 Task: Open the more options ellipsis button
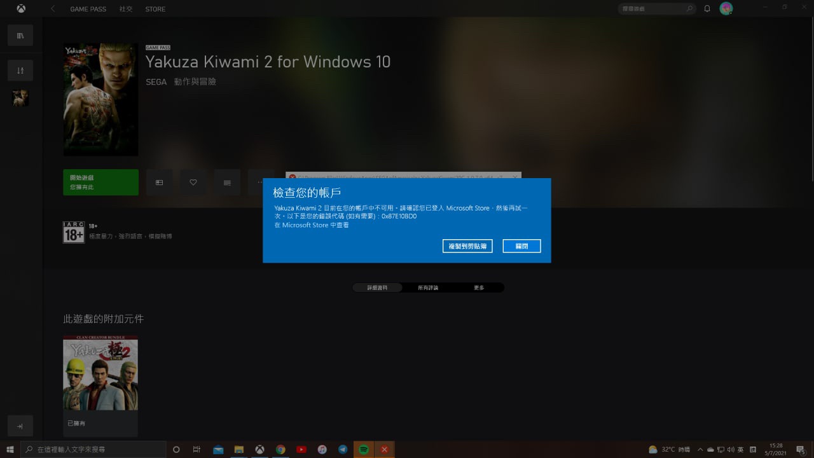click(260, 182)
